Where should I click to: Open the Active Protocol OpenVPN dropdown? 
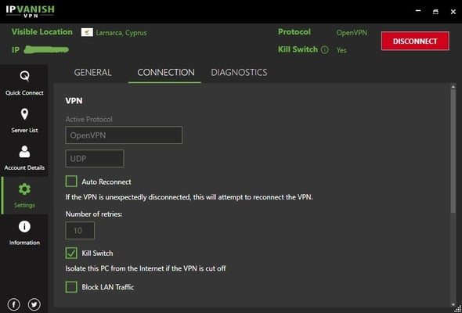point(124,135)
